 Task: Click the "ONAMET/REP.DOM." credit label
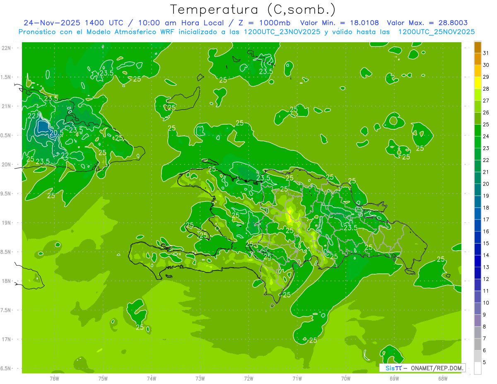coord(437,368)
